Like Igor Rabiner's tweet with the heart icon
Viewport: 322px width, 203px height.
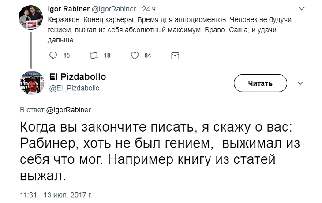tap(135, 55)
